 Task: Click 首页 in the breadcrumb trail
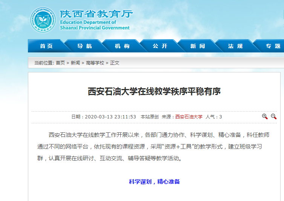coord(60,63)
